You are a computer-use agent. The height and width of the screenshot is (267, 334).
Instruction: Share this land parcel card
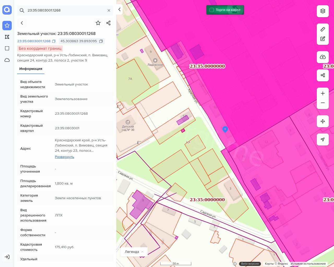[x=109, y=23]
